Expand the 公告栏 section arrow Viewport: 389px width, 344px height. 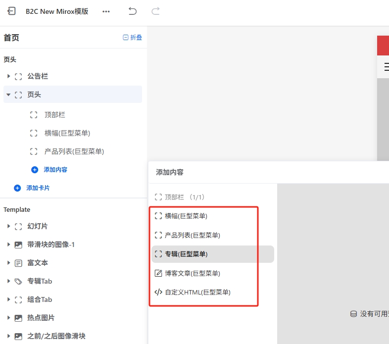(x=8, y=76)
